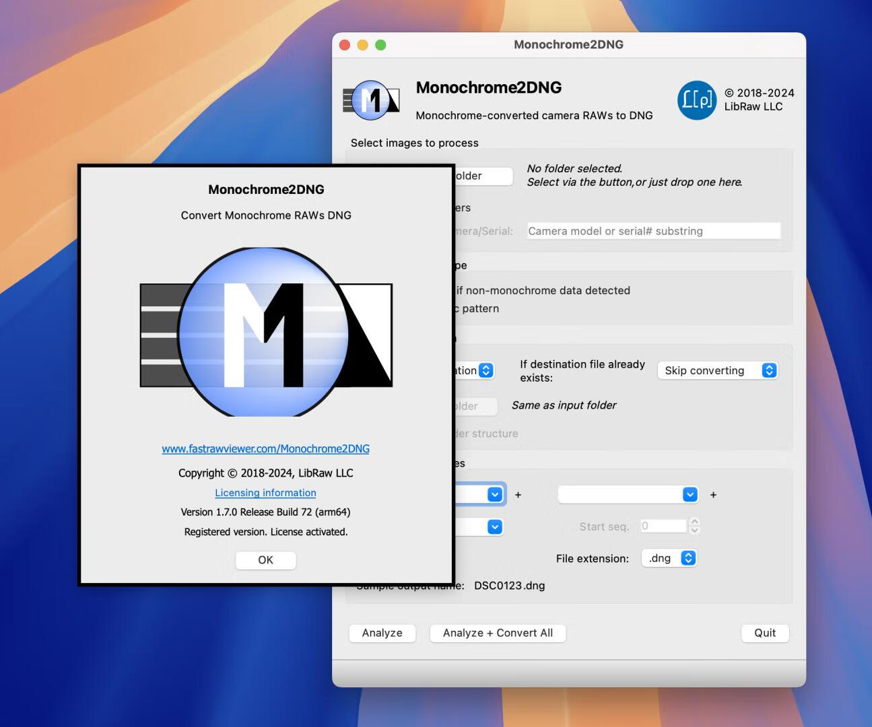Viewport: 872px width, 727px height.
Task: Click OK in the About dialog
Action: coord(265,560)
